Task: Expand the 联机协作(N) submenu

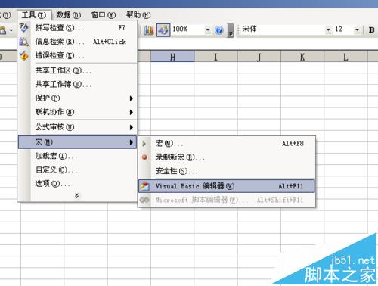Action: 78,112
